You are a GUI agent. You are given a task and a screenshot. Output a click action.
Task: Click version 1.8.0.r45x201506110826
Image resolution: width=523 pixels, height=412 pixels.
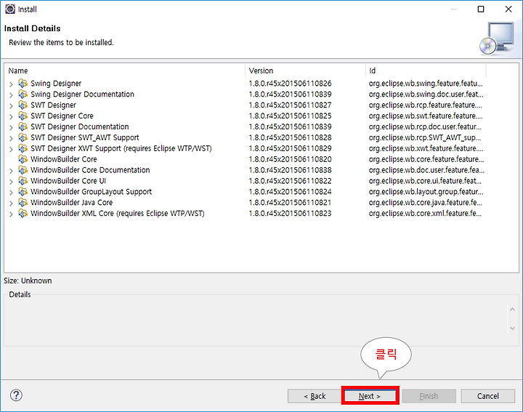(290, 84)
